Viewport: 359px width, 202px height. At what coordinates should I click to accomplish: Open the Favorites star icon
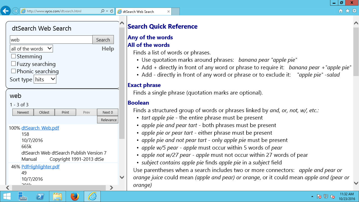348,11
